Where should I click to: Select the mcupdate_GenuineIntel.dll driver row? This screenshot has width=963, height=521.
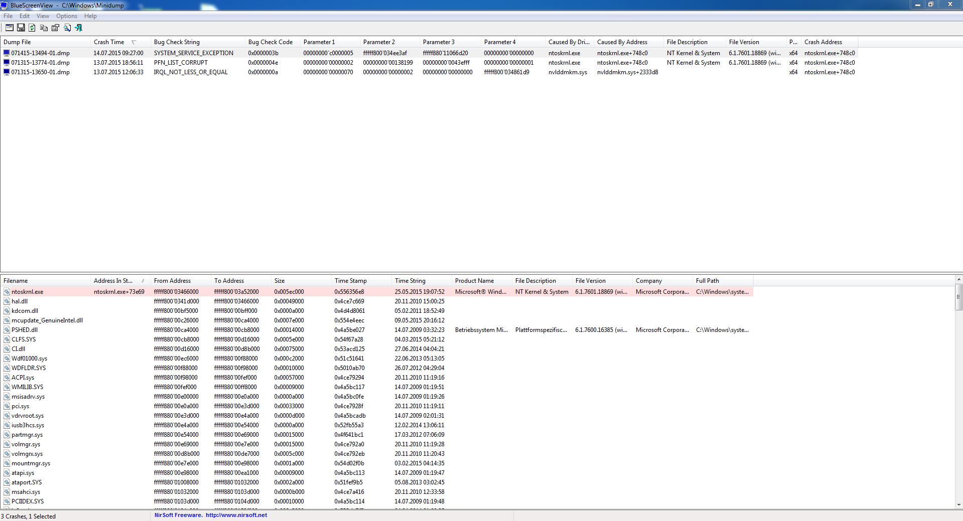(x=376, y=320)
